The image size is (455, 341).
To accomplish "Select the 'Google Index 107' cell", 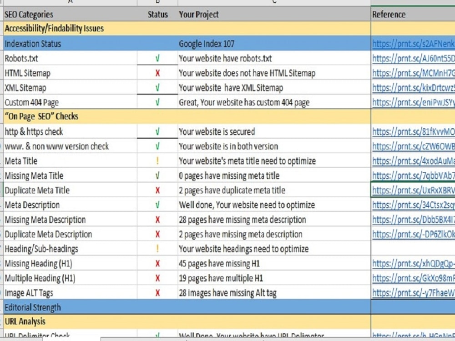I will (x=274, y=44).
